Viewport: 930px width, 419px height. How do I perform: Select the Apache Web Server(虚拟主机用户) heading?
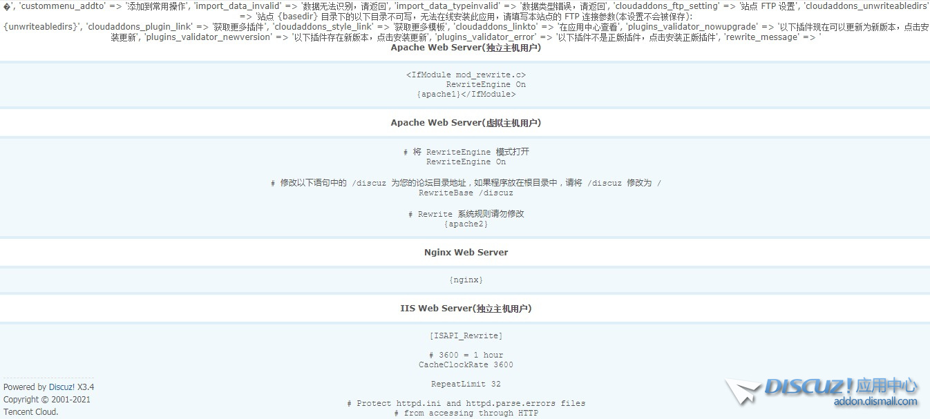pos(466,123)
